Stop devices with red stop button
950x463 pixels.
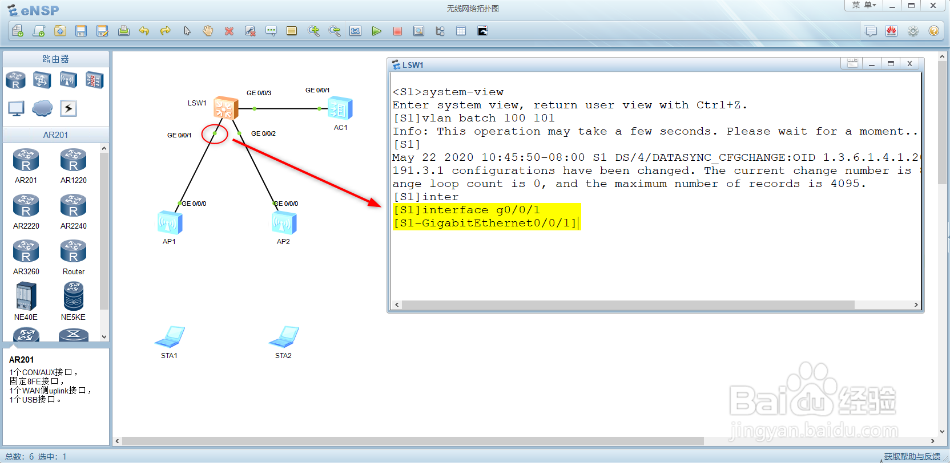(x=397, y=31)
